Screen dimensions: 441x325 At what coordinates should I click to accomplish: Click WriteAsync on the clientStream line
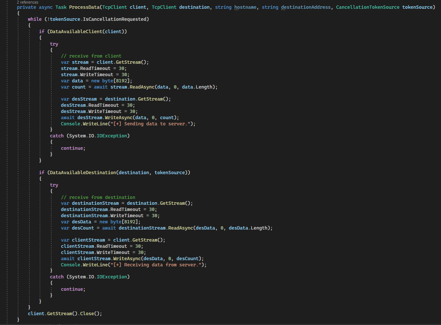pos(124,258)
